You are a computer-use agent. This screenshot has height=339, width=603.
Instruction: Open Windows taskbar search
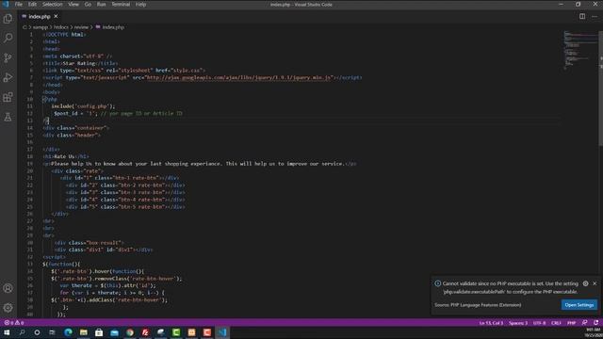22,332
